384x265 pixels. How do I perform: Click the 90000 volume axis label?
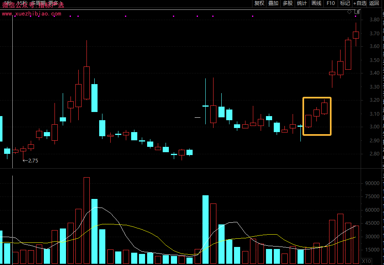coord(372,183)
